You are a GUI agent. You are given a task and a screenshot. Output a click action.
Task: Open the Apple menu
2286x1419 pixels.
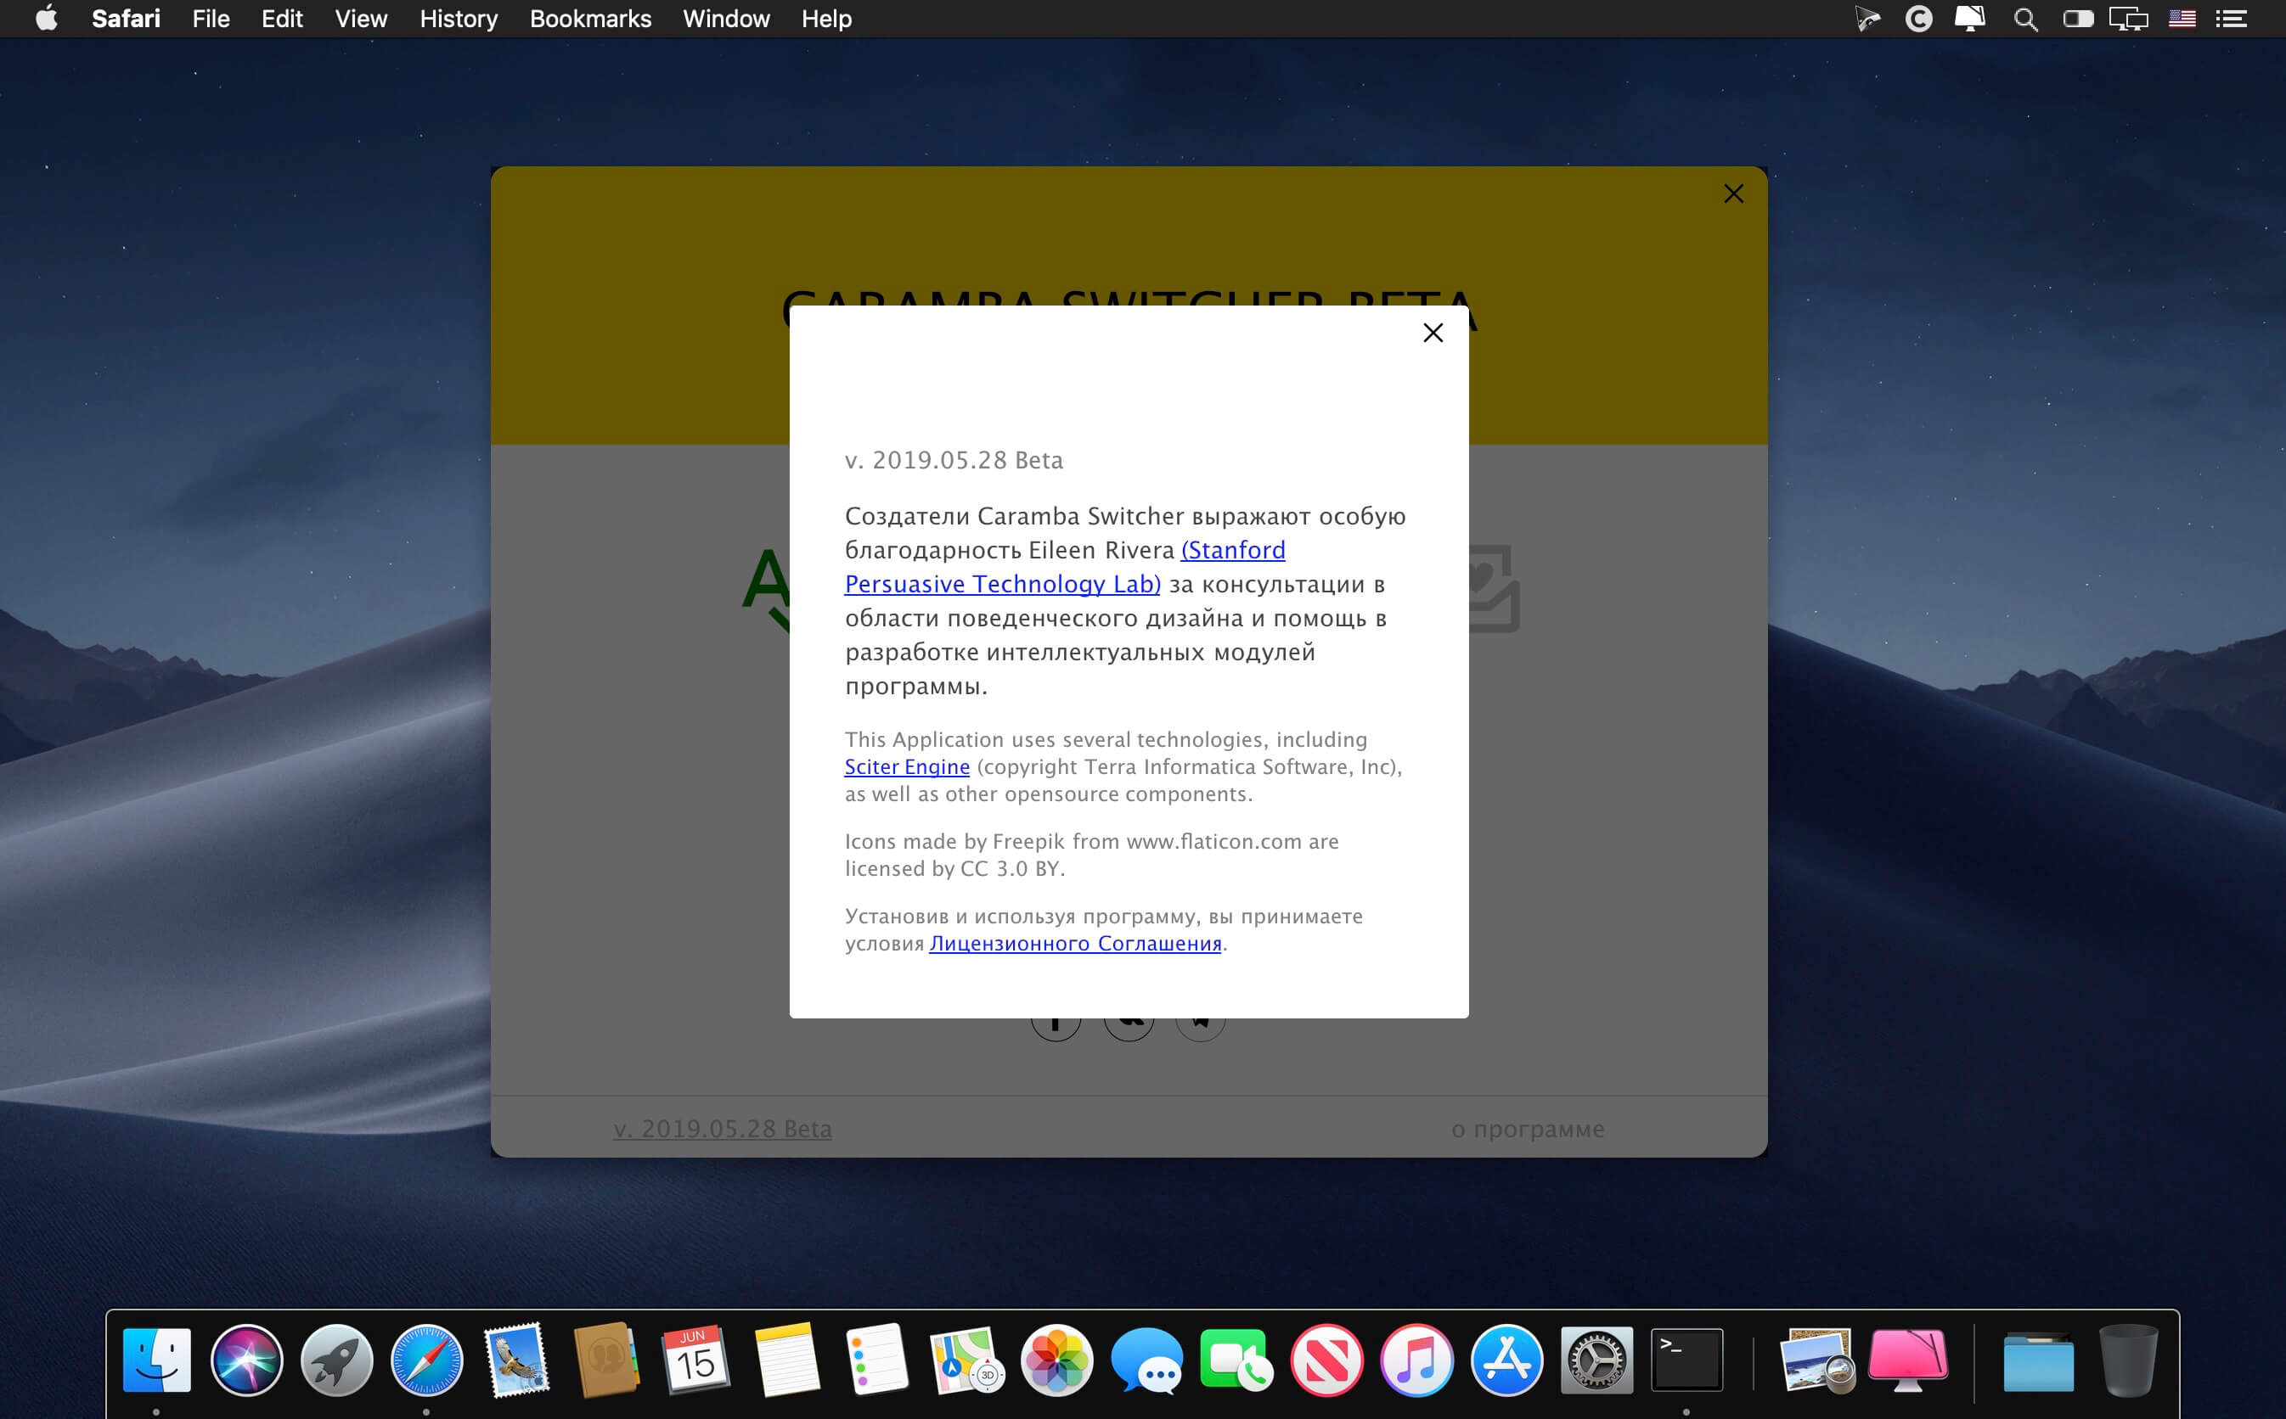pos(46,19)
